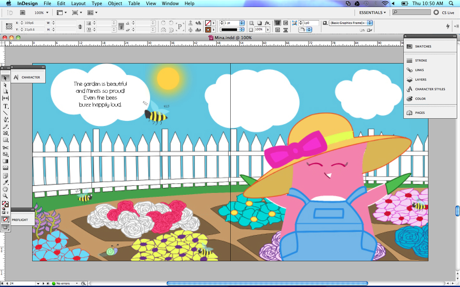Enable wrap around bounding box

coord(285,23)
